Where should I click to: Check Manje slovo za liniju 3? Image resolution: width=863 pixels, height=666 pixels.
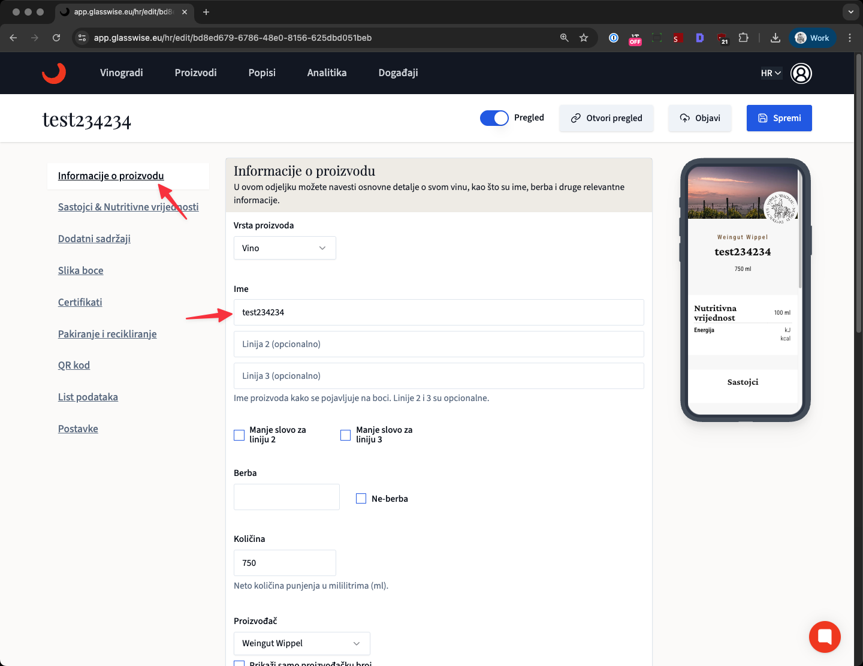pos(346,435)
